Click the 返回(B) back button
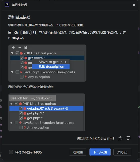140x162 pixels. coord(78,152)
